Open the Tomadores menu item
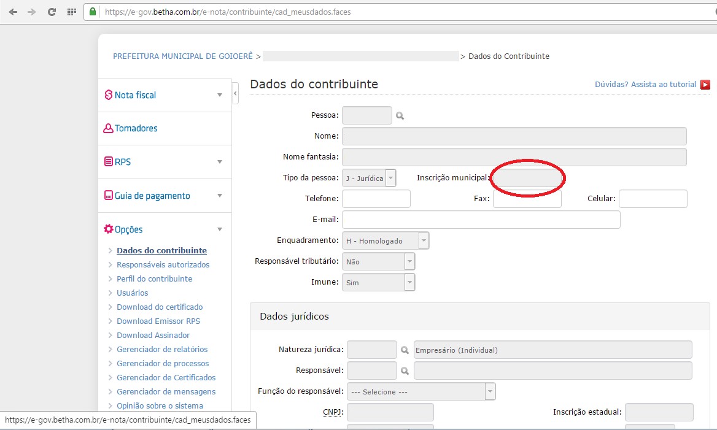 (136, 128)
